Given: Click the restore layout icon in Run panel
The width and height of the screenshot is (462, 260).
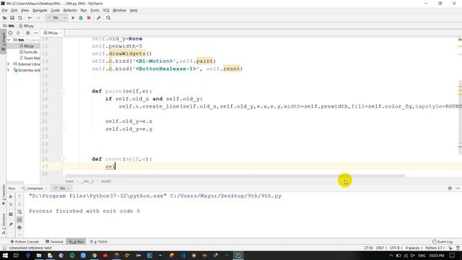Looking at the screenshot, I should [11, 214].
